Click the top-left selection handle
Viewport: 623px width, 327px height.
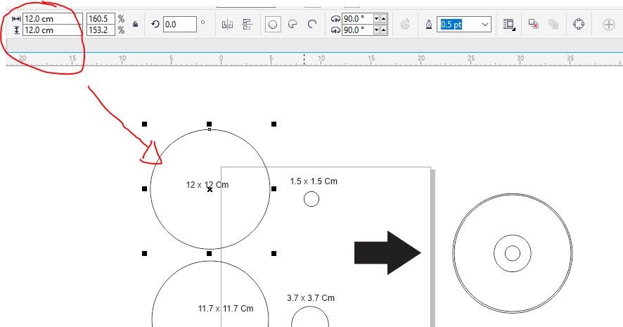click(x=145, y=124)
